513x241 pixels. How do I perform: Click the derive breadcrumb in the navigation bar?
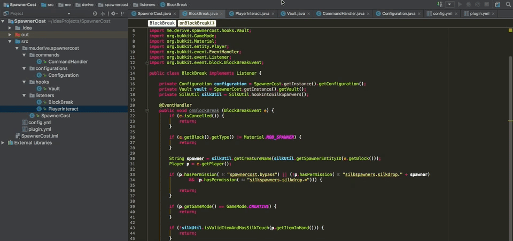click(x=85, y=5)
